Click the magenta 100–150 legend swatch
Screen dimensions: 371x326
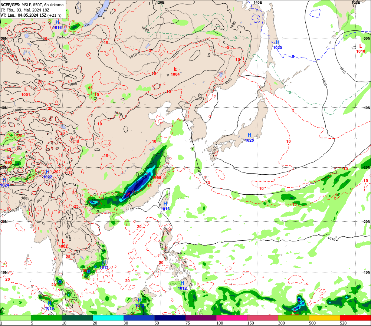[232, 318]
